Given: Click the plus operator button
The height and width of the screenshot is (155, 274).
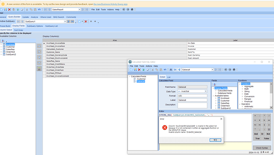Looking at the screenshot, I should click(x=255, y=116).
